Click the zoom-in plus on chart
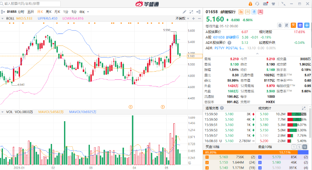 tap(193, 18)
